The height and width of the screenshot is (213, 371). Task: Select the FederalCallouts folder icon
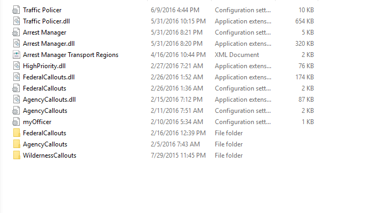click(x=17, y=133)
